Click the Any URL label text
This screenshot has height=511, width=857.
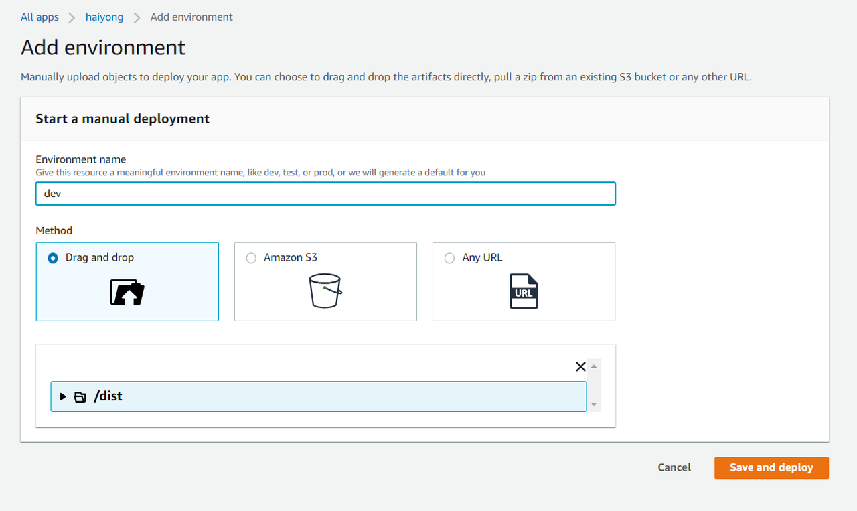[x=482, y=258]
